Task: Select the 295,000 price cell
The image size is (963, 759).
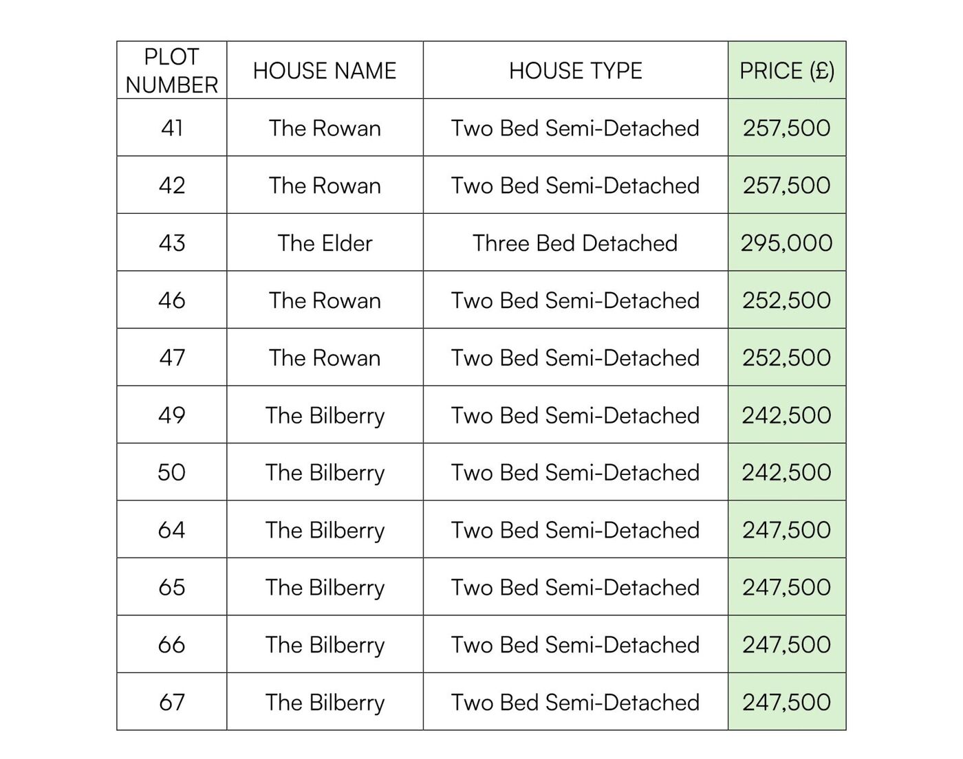Action: (787, 243)
